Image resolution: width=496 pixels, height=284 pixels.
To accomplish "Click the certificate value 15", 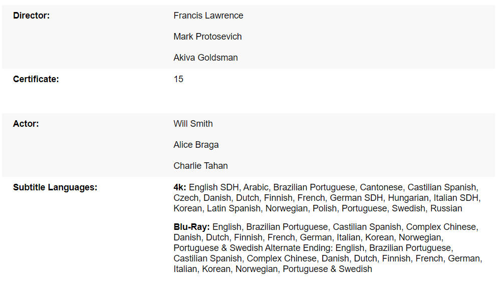I will [178, 79].
